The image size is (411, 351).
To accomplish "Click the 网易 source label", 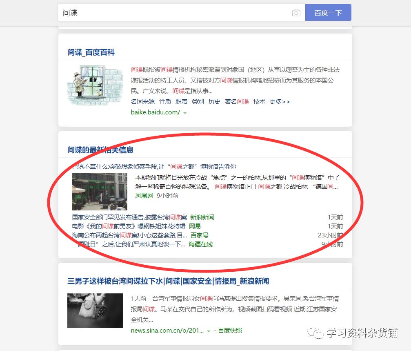I will pyautogui.click(x=195, y=226).
